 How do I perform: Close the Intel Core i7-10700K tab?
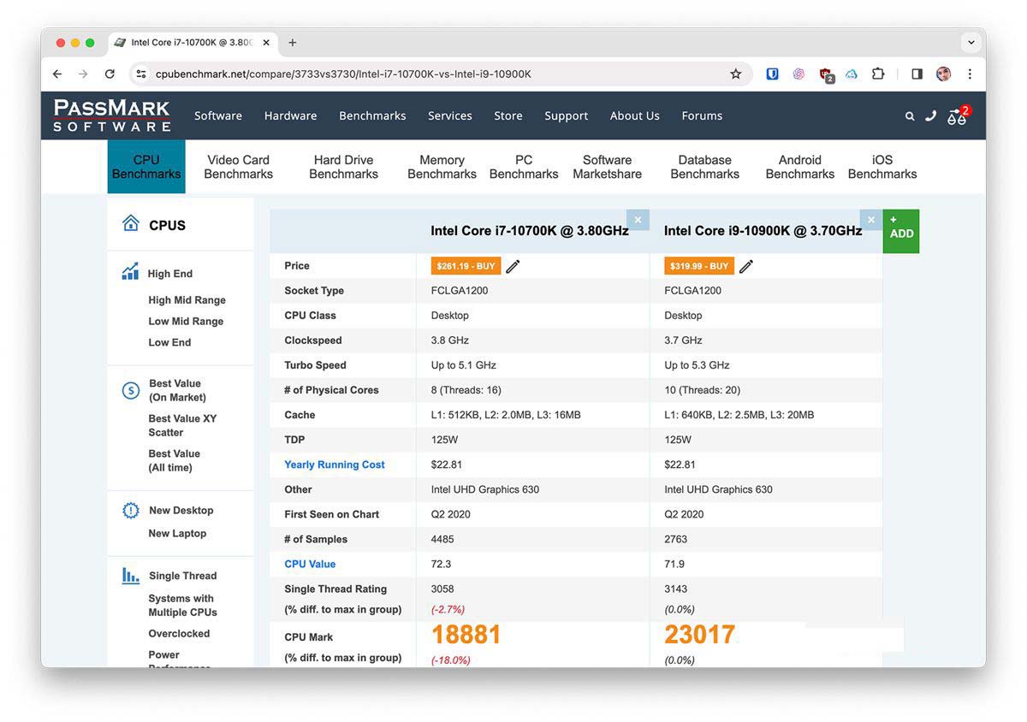point(266,43)
